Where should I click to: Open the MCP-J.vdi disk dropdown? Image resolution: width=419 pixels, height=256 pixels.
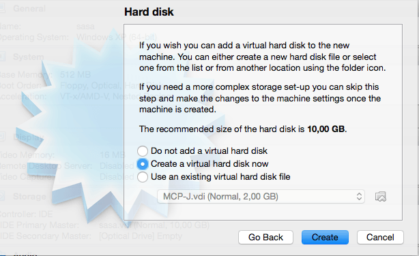pyautogui.click(x=261, y=197)
